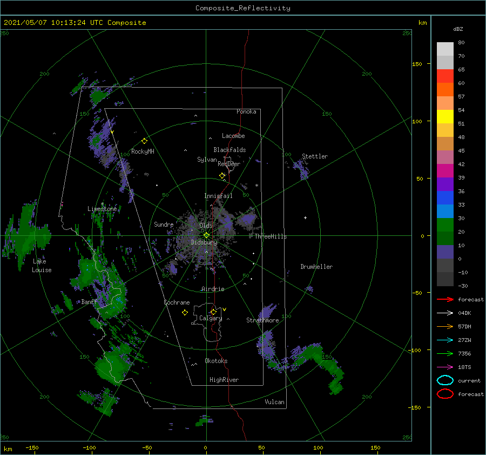Click the cyan 27ZW arrow in legend
The width and height of the screenshot is (486, 455).
445,340
